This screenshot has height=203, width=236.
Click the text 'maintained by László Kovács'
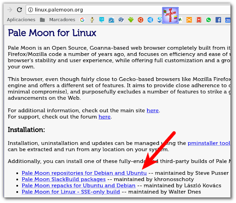pos(183,186)
